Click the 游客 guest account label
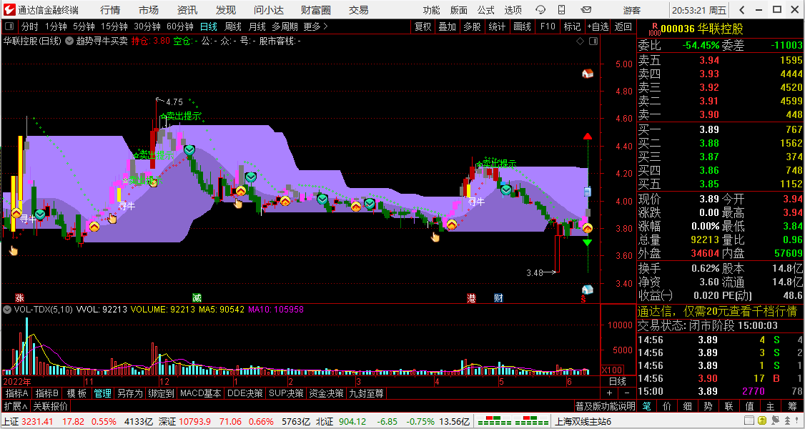The width and height of the screenshot is (805, 429). click(631, 10)
